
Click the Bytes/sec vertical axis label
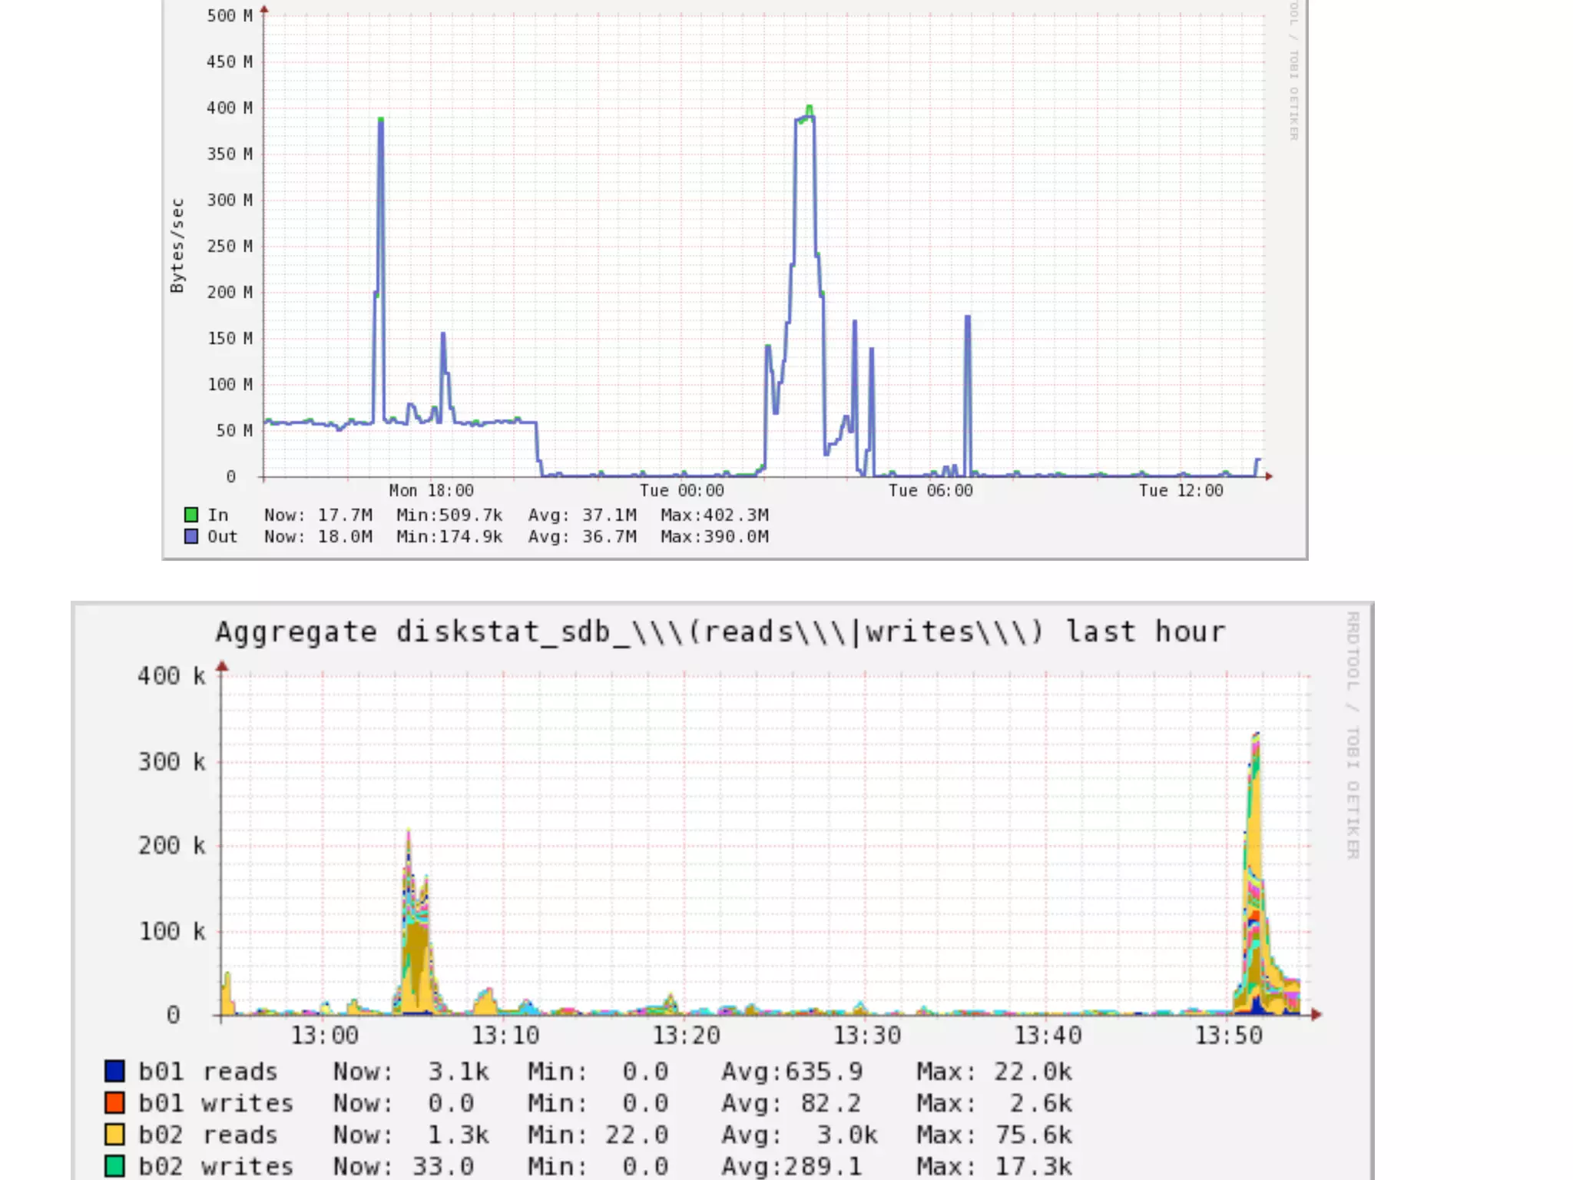[x=177, y=246]
